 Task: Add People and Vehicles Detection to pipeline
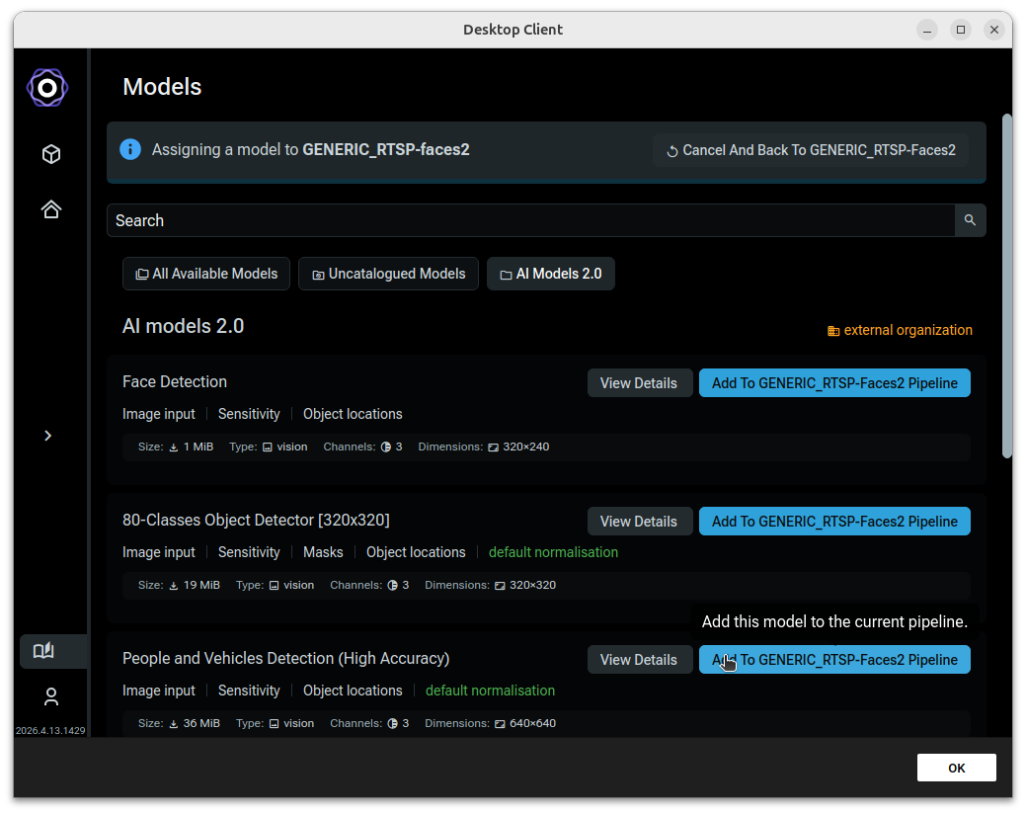point(835,660)
